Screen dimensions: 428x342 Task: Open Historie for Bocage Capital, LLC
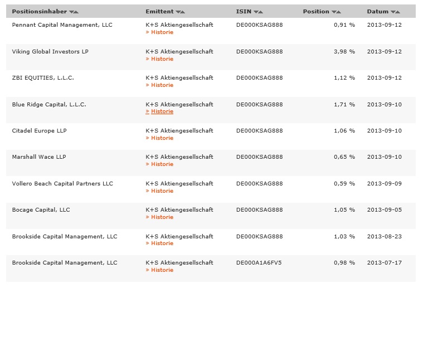click(159, 217)
